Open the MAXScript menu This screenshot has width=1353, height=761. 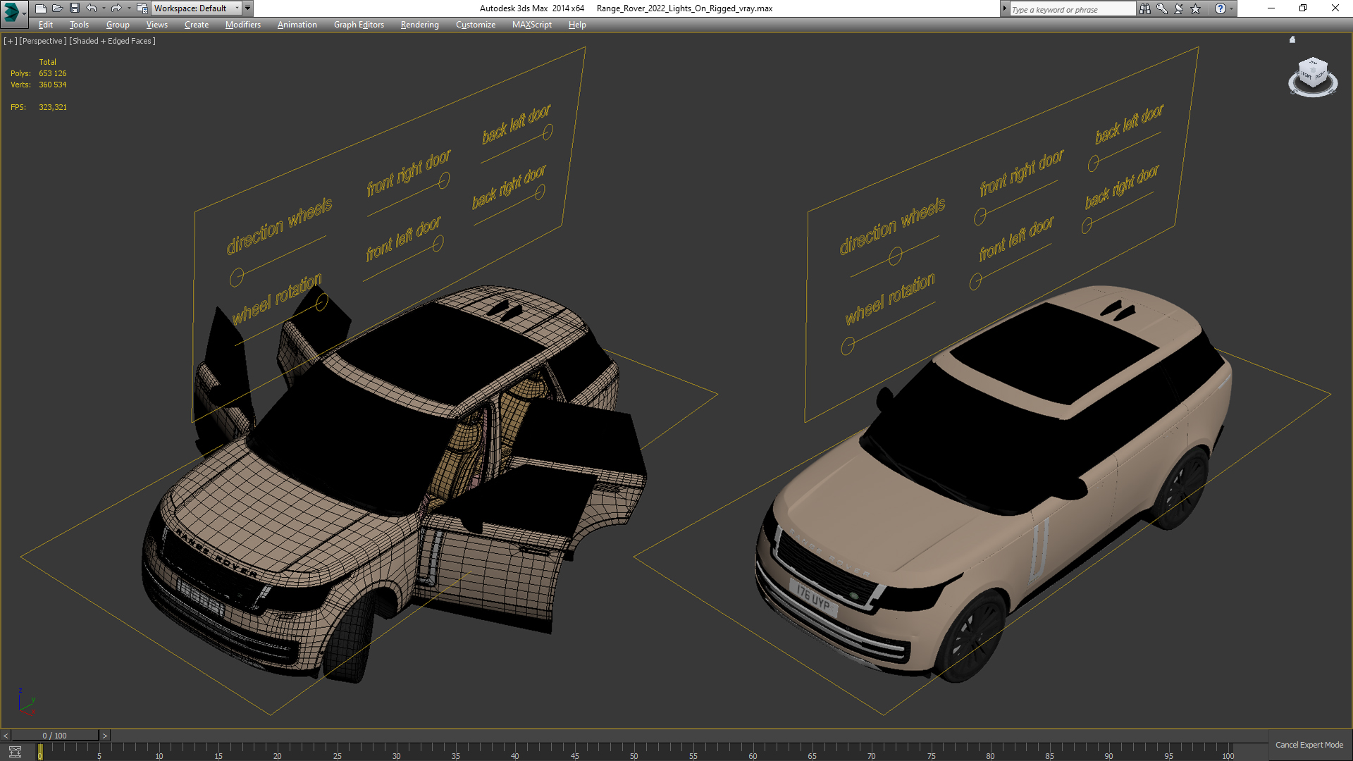532,25
